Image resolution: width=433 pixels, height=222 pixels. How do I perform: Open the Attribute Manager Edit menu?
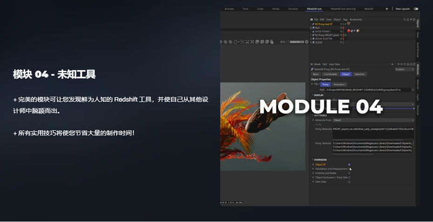(x=325, y=64)
